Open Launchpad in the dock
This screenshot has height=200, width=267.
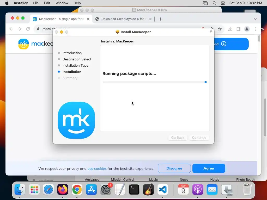[34, 190]
